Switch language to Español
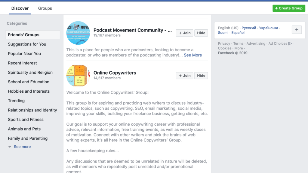 point(238,32)
